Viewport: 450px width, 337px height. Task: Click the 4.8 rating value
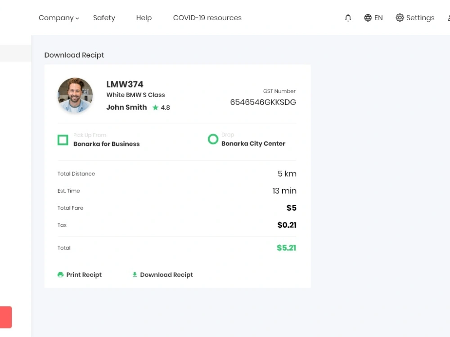coord(165,107)
